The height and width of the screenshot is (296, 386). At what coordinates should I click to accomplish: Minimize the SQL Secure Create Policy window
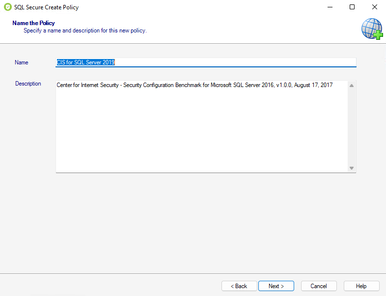point(330,7)
